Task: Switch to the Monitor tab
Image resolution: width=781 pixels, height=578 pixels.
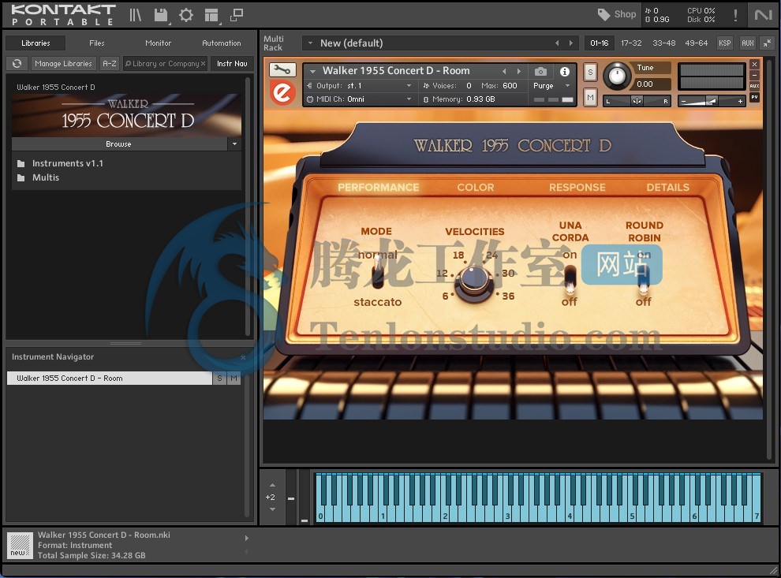Action: [x=159, y=43]
